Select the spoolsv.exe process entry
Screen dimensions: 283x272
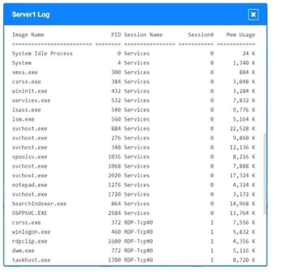pos(29,157)
